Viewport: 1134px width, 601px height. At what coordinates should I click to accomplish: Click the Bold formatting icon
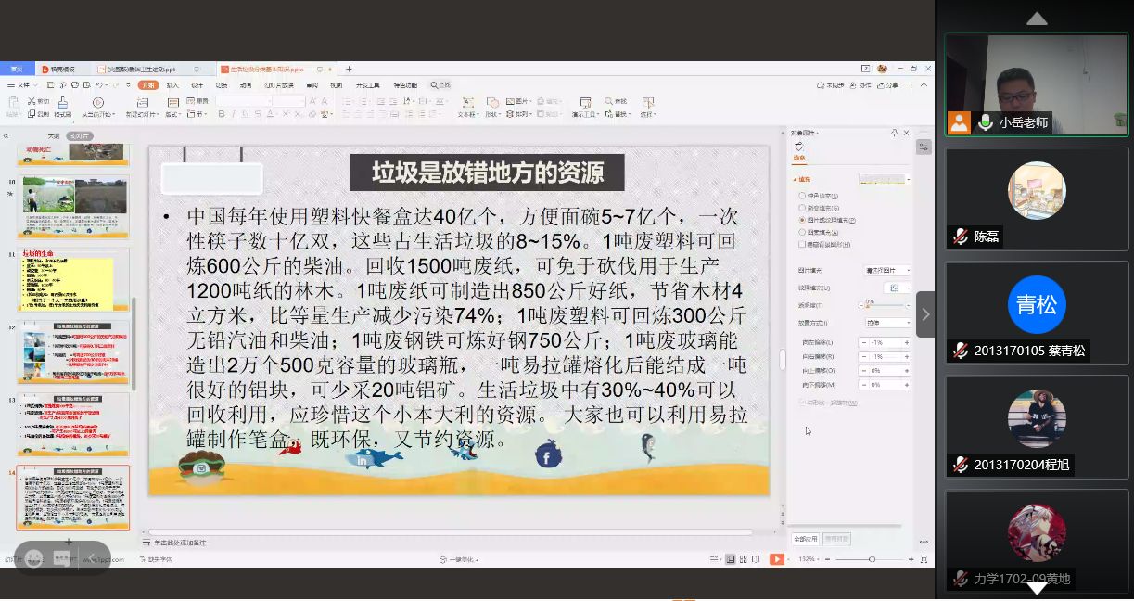click(x=220, y=115)
